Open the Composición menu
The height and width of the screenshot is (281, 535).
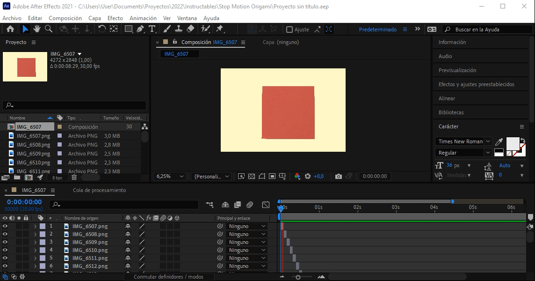(x=65, y=18)
